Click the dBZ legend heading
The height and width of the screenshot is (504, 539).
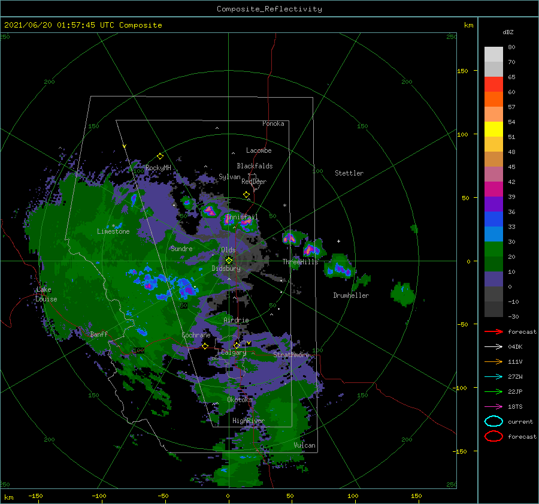pyautogui.click(x=508, y=32)
